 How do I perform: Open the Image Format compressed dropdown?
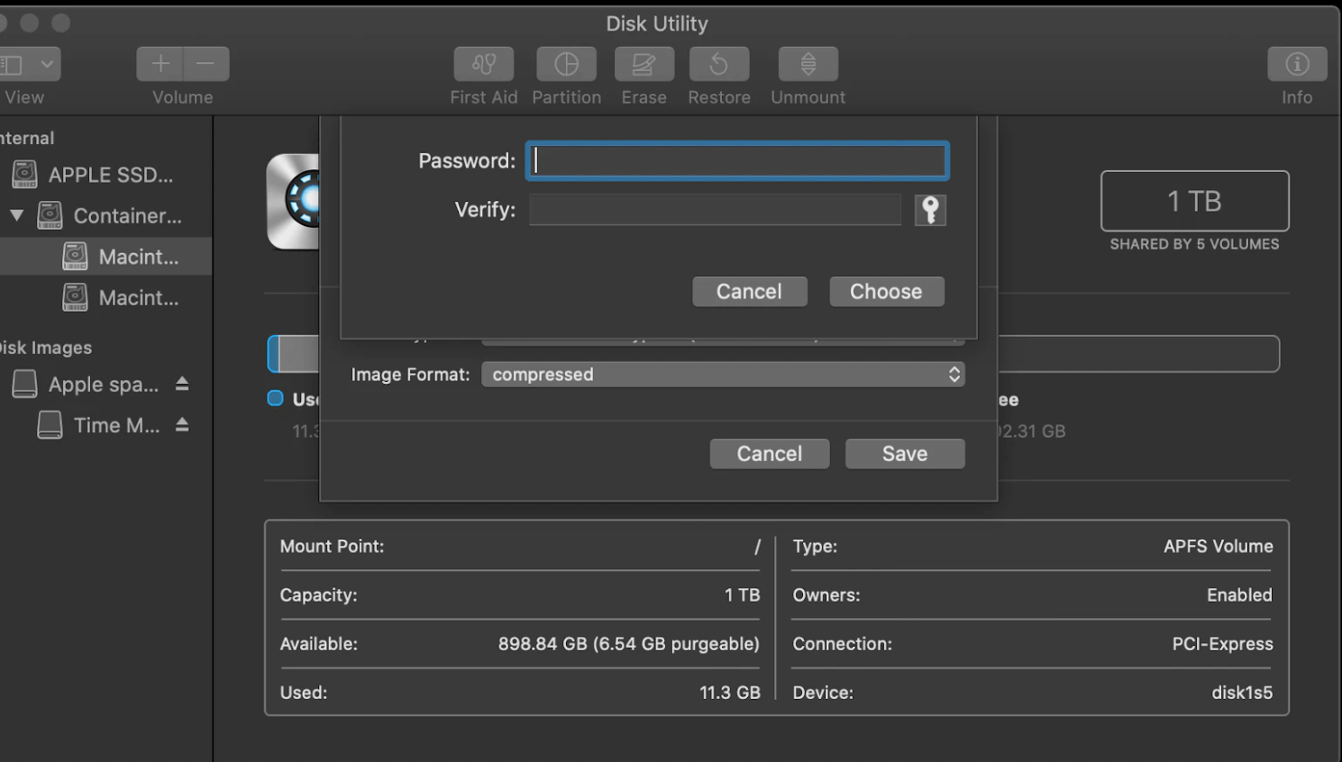click(x=723, y=375)
